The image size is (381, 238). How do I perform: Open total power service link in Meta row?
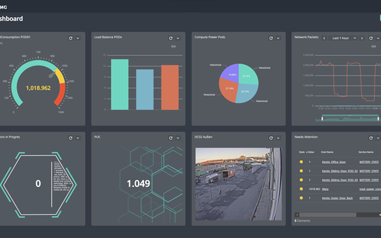pyautogui.click(x=370, y=189)
